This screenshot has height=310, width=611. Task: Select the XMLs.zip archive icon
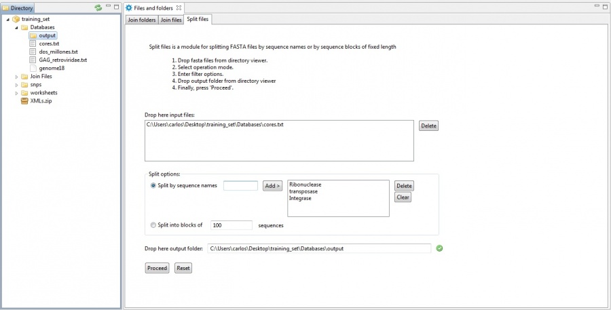coord(24,100)
